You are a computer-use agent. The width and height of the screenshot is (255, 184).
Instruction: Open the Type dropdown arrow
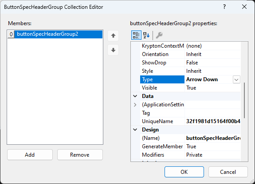click(236, 79)
